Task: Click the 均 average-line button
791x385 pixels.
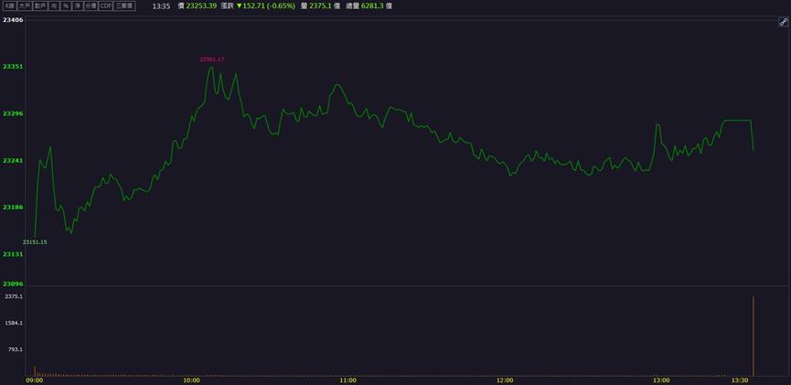Action: coord(53,6)
